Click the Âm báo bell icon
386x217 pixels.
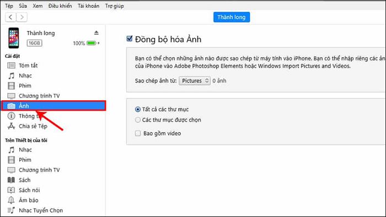tap(12, 200)
